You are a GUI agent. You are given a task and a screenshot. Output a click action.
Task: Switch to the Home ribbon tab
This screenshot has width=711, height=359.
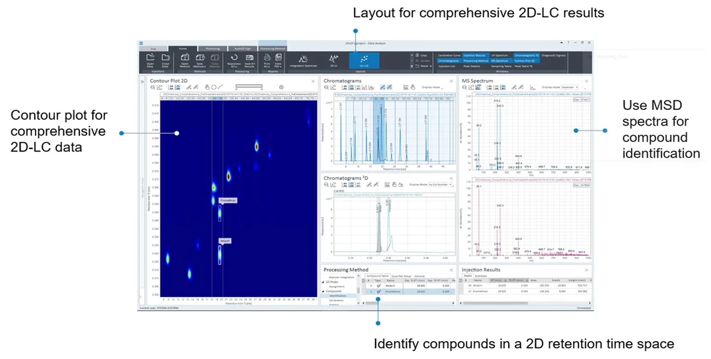click(x=183, y=49)
